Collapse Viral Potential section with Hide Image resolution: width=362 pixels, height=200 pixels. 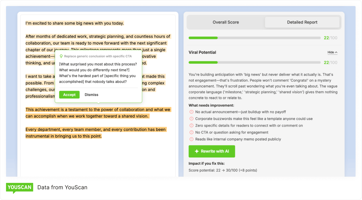coord(332,52)
